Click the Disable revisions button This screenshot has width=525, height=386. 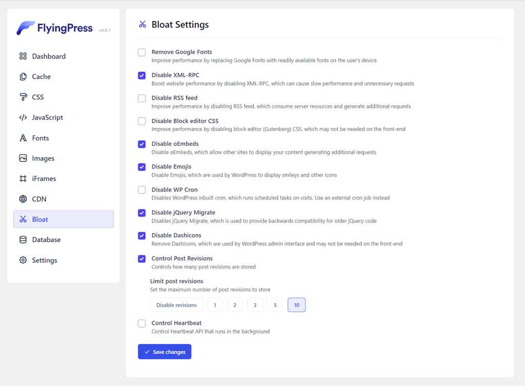(176, 304)
